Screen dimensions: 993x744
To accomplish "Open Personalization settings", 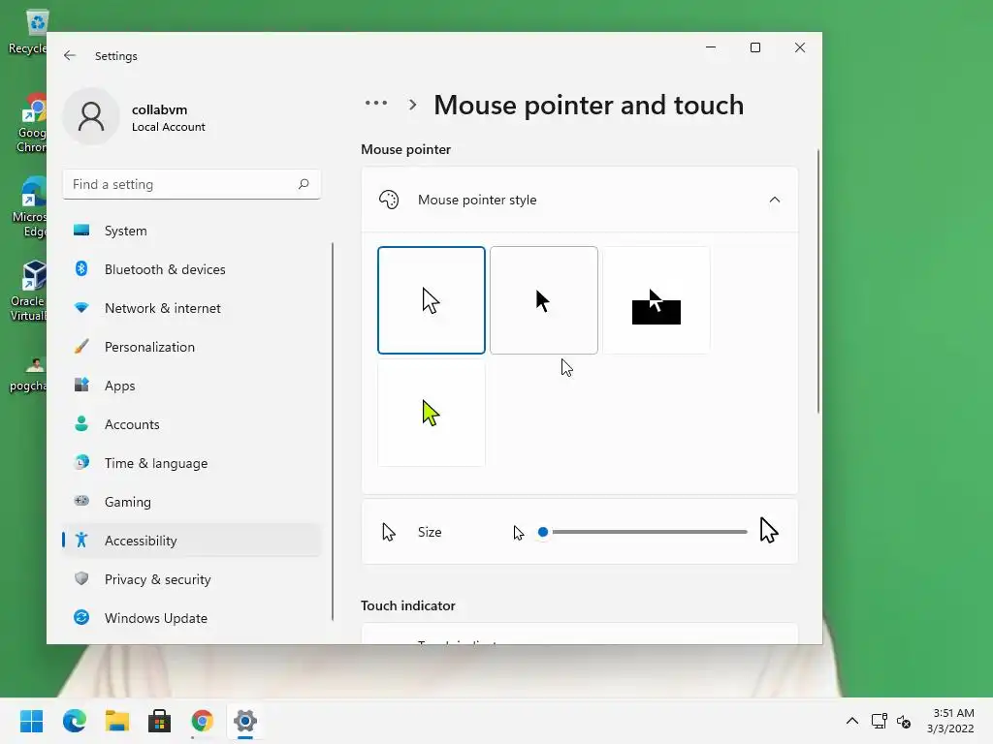I will 191,347.
